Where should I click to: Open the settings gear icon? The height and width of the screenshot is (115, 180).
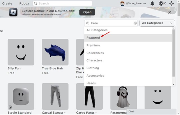171,3
